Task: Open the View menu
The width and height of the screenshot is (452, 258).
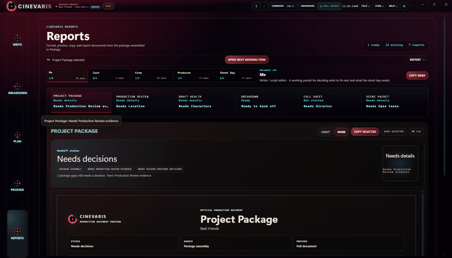Action: pos(379,6)
